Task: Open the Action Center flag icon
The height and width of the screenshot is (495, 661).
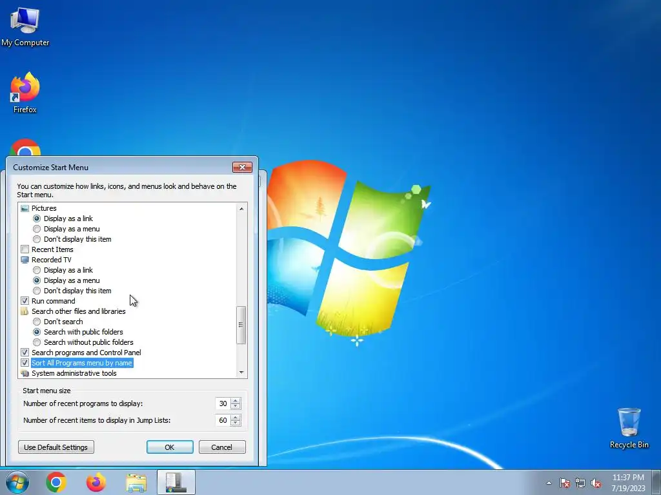Action: click(564, 483)
